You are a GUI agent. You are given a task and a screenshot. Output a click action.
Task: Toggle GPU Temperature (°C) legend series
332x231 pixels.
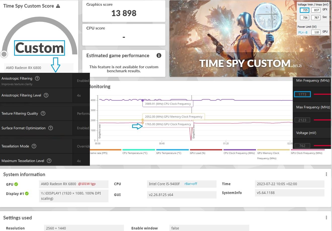click(172, 152)
